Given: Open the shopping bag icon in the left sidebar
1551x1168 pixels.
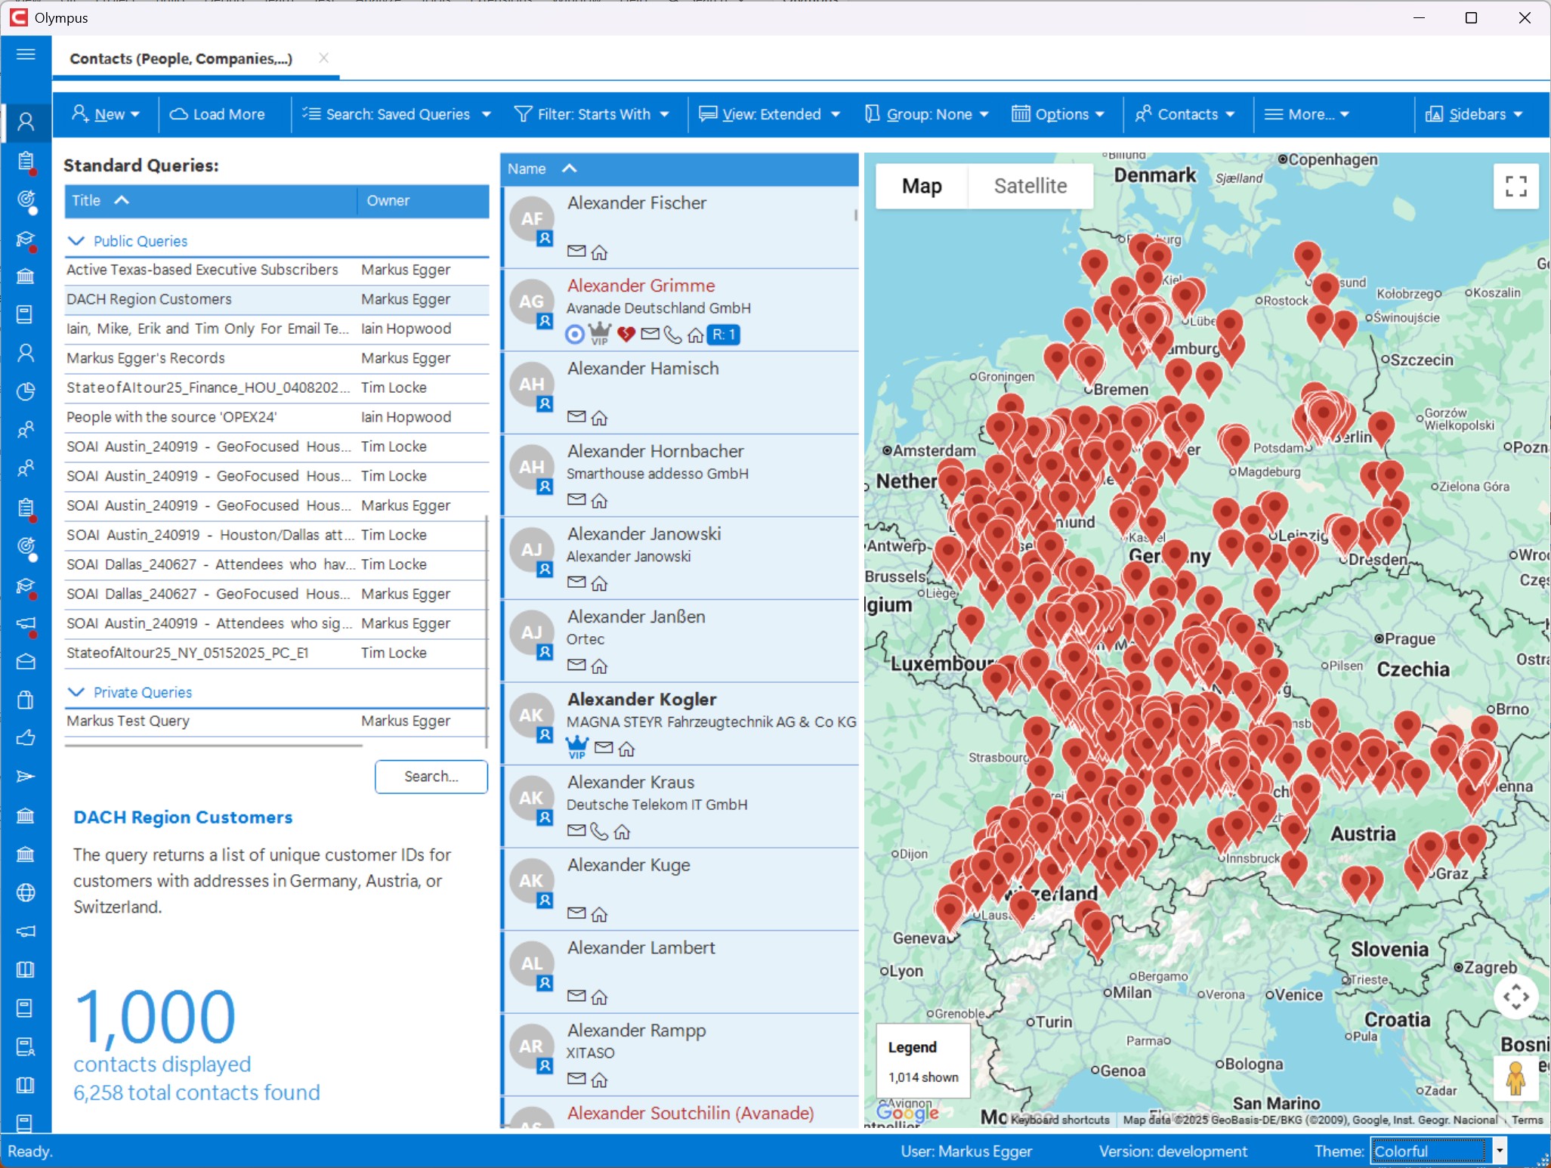Looking at the screenshot, I should tap(26, 700).
